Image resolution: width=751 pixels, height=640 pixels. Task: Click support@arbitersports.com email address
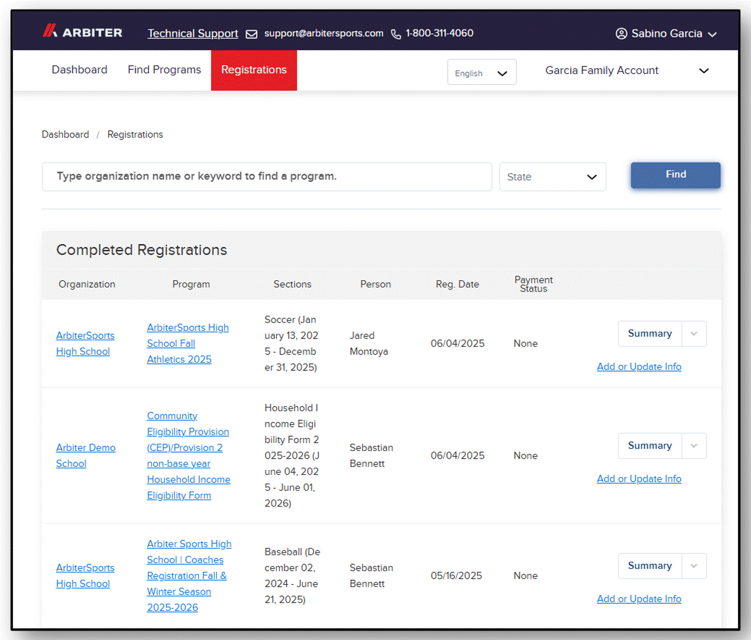[x=324, y=33]
